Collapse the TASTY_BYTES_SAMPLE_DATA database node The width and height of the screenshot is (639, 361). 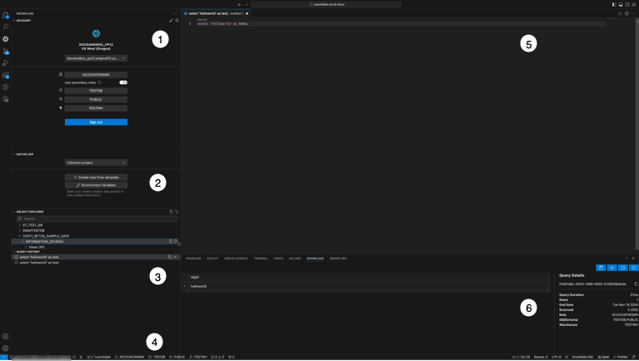[x=20, y=236]
